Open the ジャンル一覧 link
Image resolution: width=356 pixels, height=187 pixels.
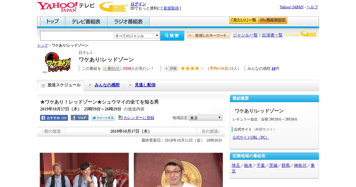pos(245,35)
